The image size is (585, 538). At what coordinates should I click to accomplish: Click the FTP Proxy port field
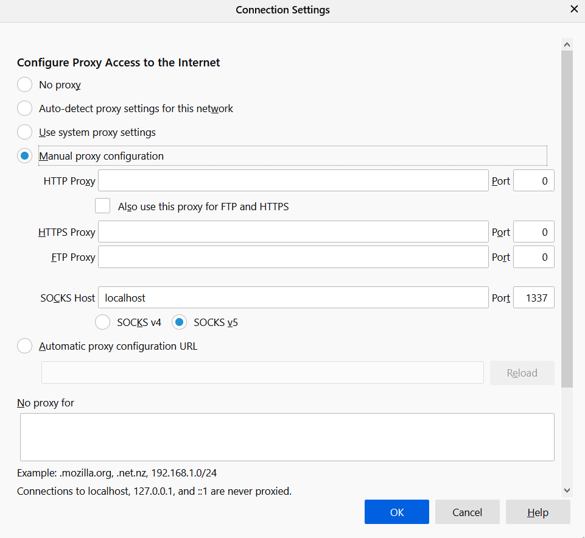(x=533, y=257)
